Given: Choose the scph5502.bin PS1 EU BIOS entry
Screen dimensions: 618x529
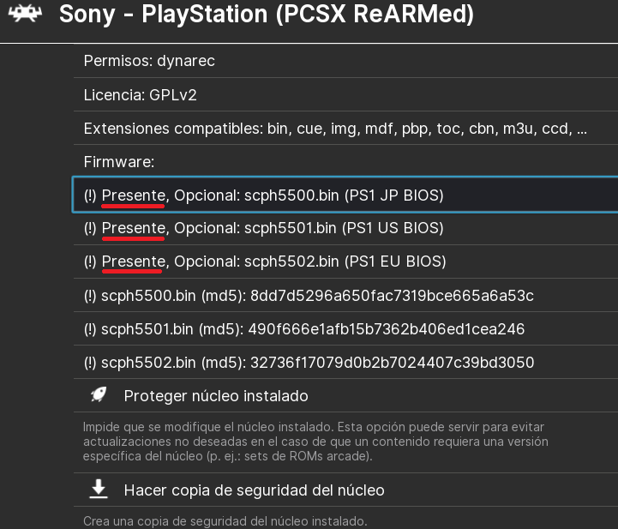Looking at the screenshot, I should click(x=343, y=261).
